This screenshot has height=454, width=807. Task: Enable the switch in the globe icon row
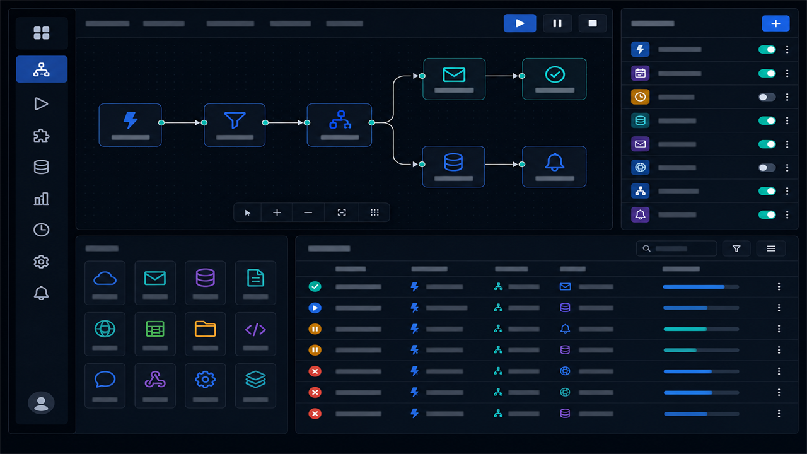coord(767,168)
